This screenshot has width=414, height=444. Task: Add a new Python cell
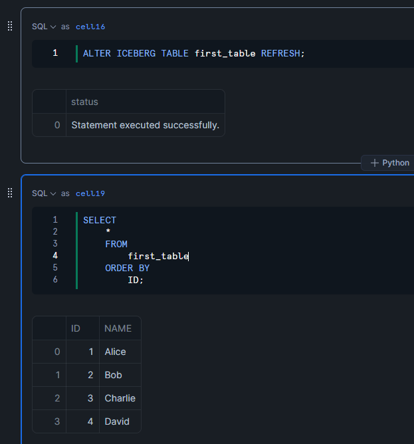point(390,163)
